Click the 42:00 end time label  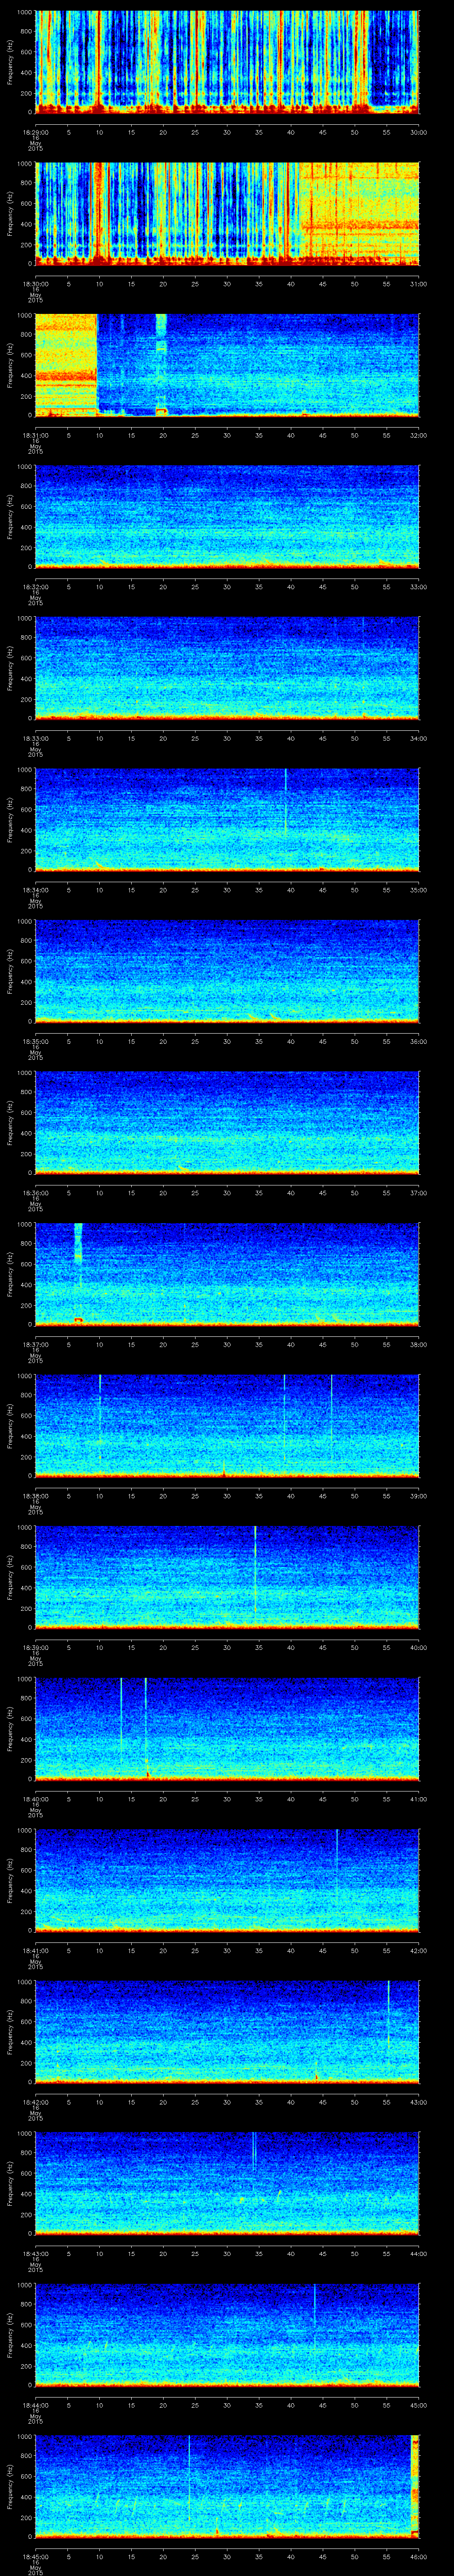tap(418, 1950)
